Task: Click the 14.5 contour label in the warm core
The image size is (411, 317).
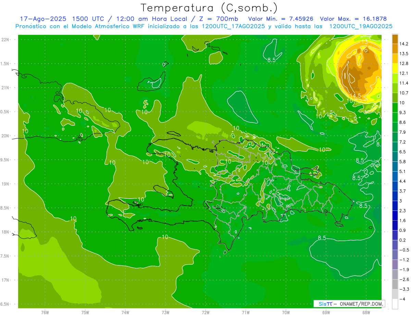Action: click(355, 96)
